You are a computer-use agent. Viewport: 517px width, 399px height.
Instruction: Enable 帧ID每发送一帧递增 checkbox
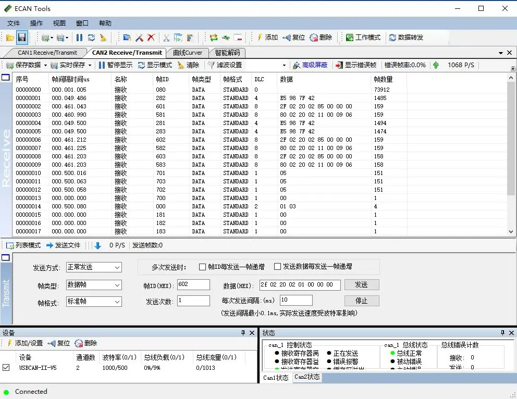(x=203, y=267)
